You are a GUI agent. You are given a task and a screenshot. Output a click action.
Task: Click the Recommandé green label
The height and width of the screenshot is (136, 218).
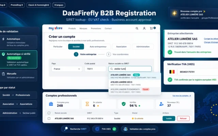[x=14, y=58]
